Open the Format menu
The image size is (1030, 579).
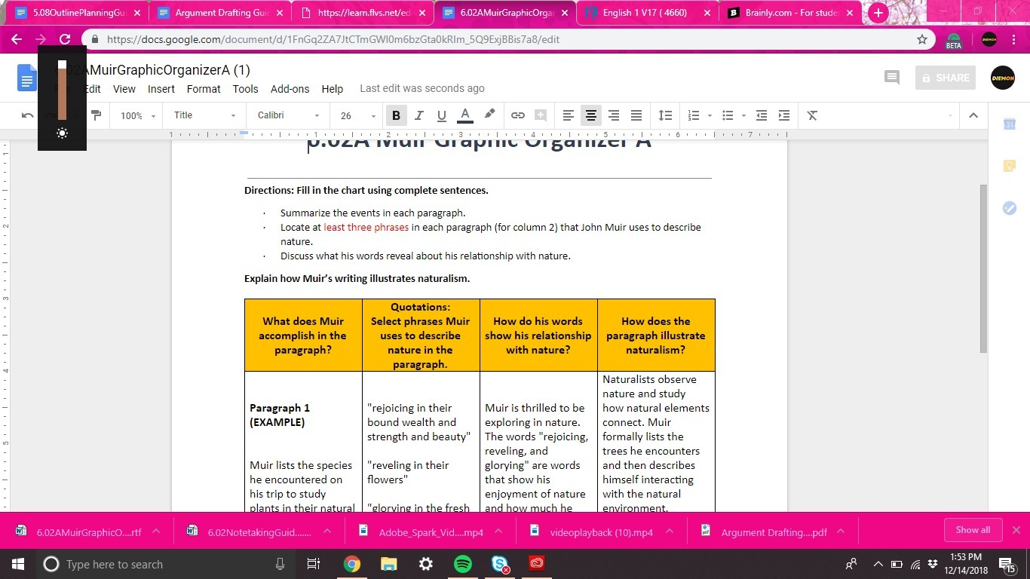click(x=204, y=89)
